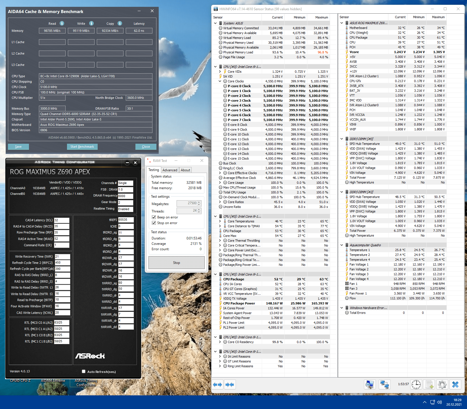The width and height of the screenshot is (467, 409).
Task: Click the AIDA64 Extreme desktop shortcut
Action: click(x=53, y=381)
